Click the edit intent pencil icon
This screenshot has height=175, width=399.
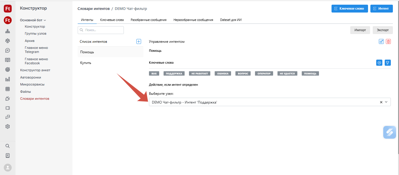tap(381, 42)
